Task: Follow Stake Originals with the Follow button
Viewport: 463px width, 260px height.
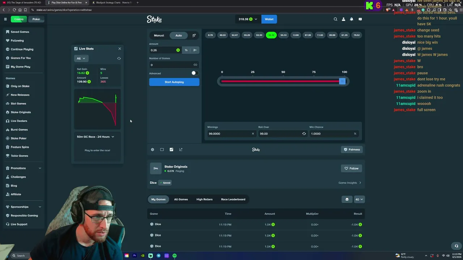Action: tap(351, 168)
